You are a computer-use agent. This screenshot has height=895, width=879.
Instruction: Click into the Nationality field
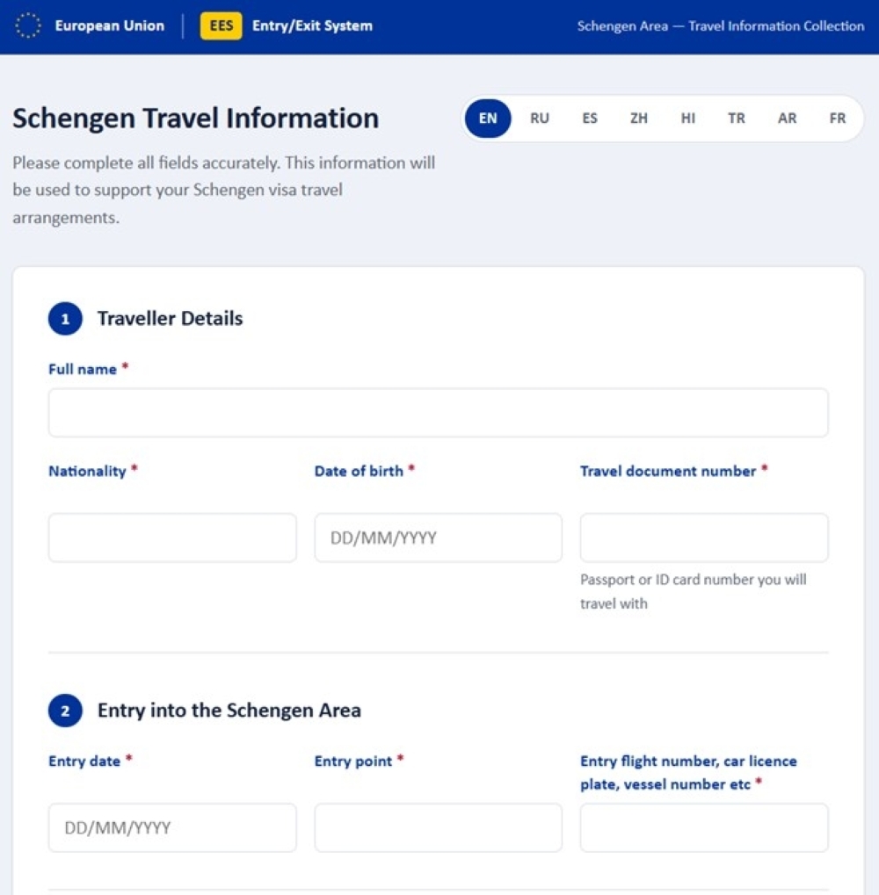172,538
